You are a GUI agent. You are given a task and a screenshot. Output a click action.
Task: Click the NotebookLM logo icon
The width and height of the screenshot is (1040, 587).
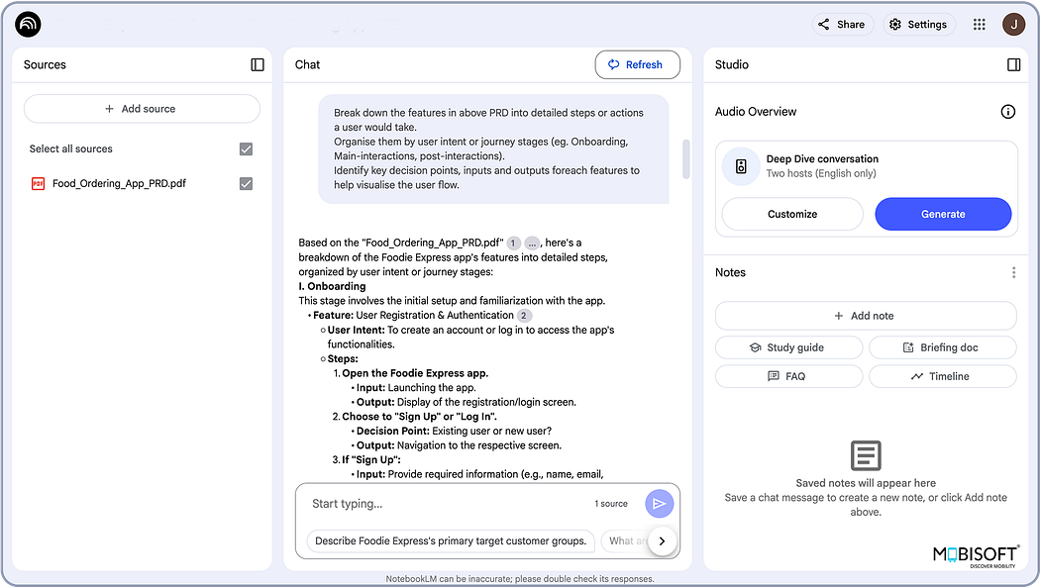point(27,24)
